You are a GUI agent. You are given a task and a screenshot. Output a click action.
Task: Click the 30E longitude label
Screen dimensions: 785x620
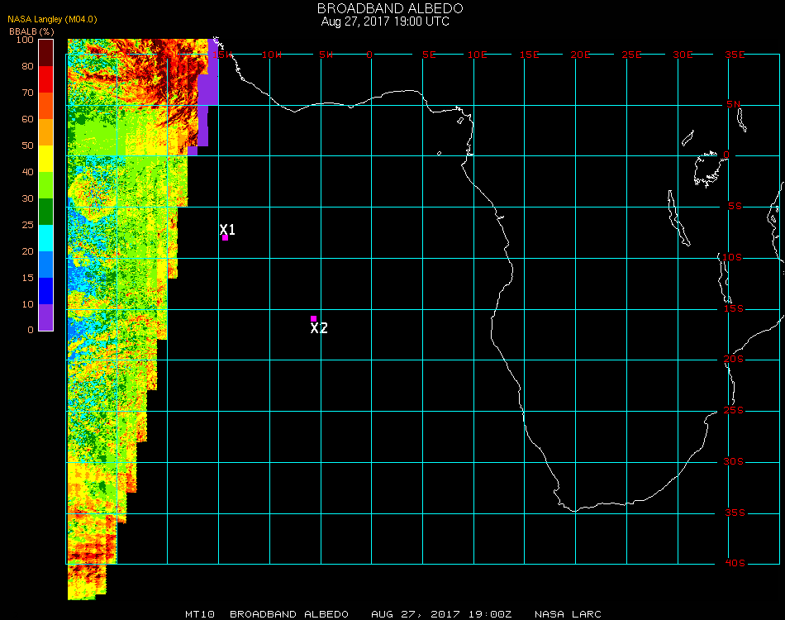click(x=683, y=55)
